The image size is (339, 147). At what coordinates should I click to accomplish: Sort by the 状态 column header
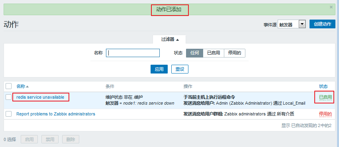click(x=323, y=86)
